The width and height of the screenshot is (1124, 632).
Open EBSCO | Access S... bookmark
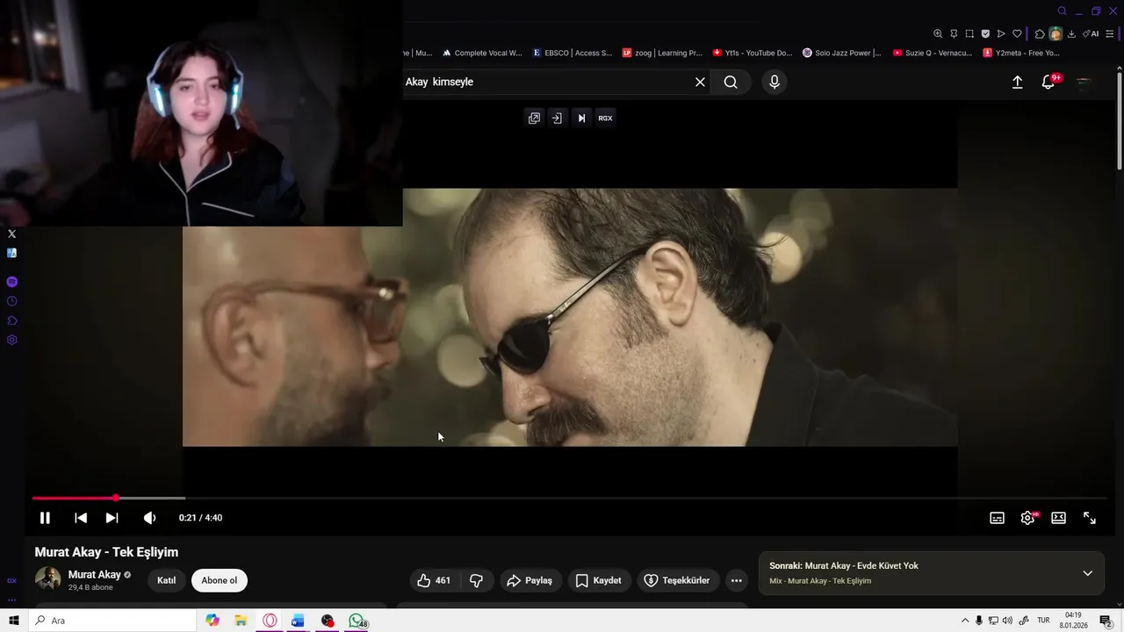573,53
